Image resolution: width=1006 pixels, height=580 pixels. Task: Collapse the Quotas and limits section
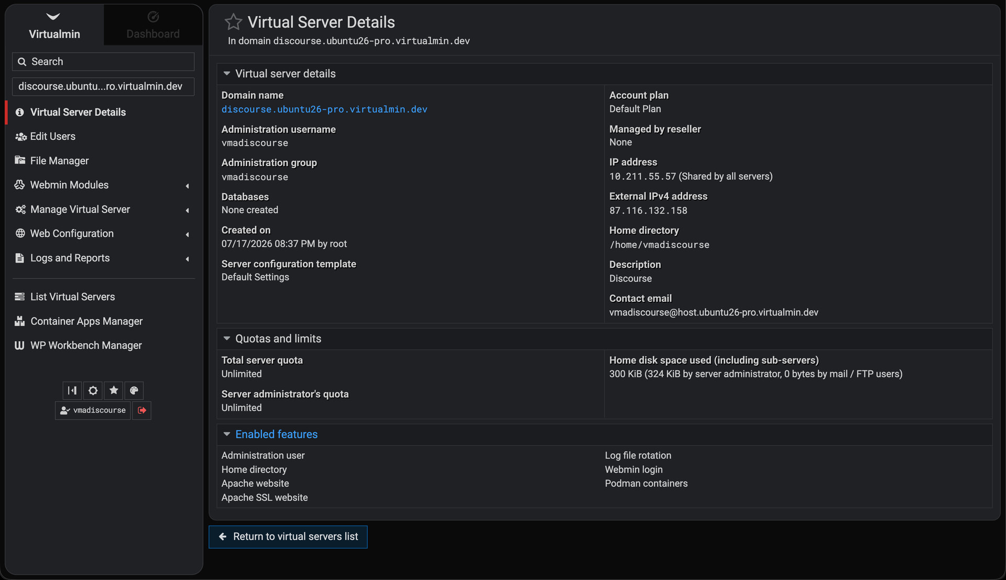[227, 338]
